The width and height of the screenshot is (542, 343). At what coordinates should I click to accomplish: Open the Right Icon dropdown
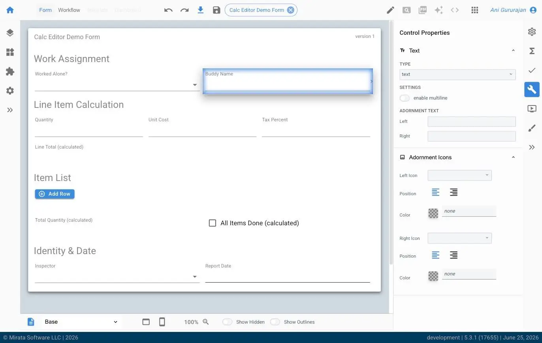point(460,238)
